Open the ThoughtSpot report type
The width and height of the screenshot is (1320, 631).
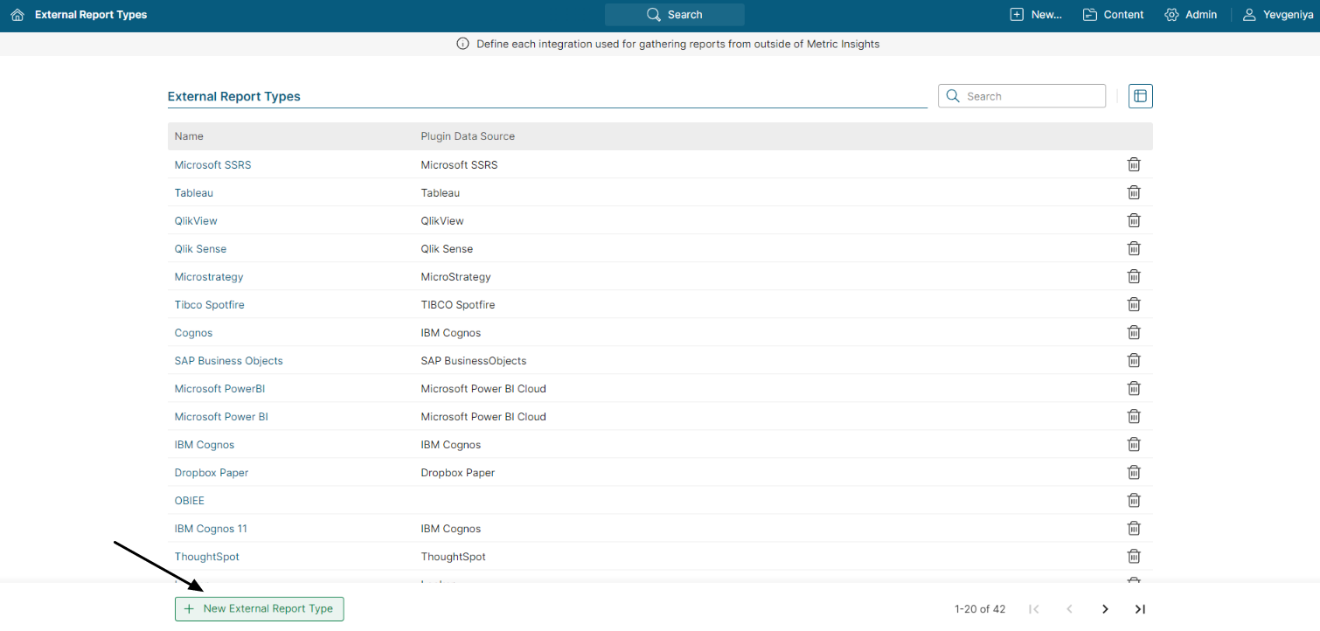point(207,556)
